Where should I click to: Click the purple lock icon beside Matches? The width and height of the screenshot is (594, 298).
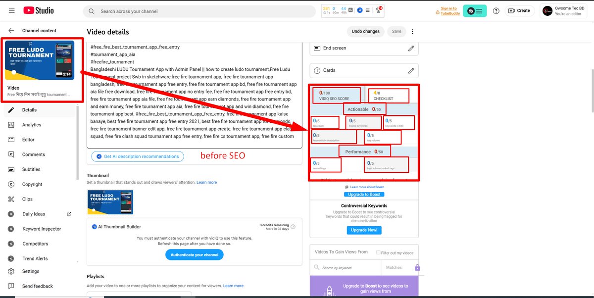click(417, 267)
